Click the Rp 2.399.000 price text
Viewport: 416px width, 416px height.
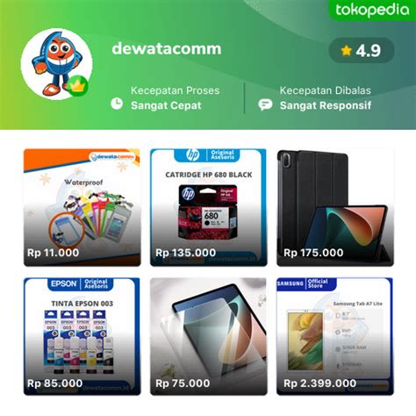click(319, 384)
